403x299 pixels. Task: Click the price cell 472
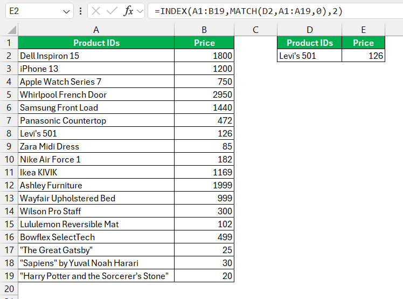pyautogui.click(x=204, y=120)
